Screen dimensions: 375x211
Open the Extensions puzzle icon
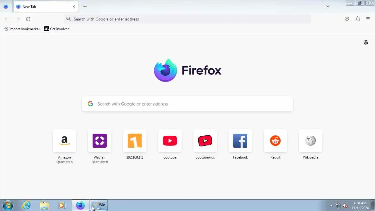click(357, 19)
